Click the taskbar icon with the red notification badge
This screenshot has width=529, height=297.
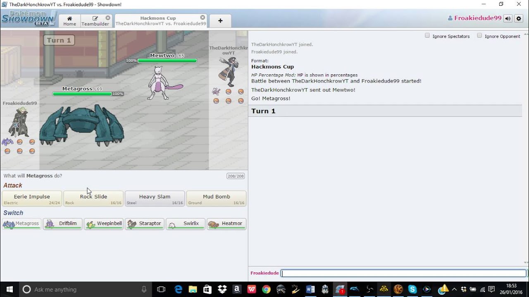(340, 290)
